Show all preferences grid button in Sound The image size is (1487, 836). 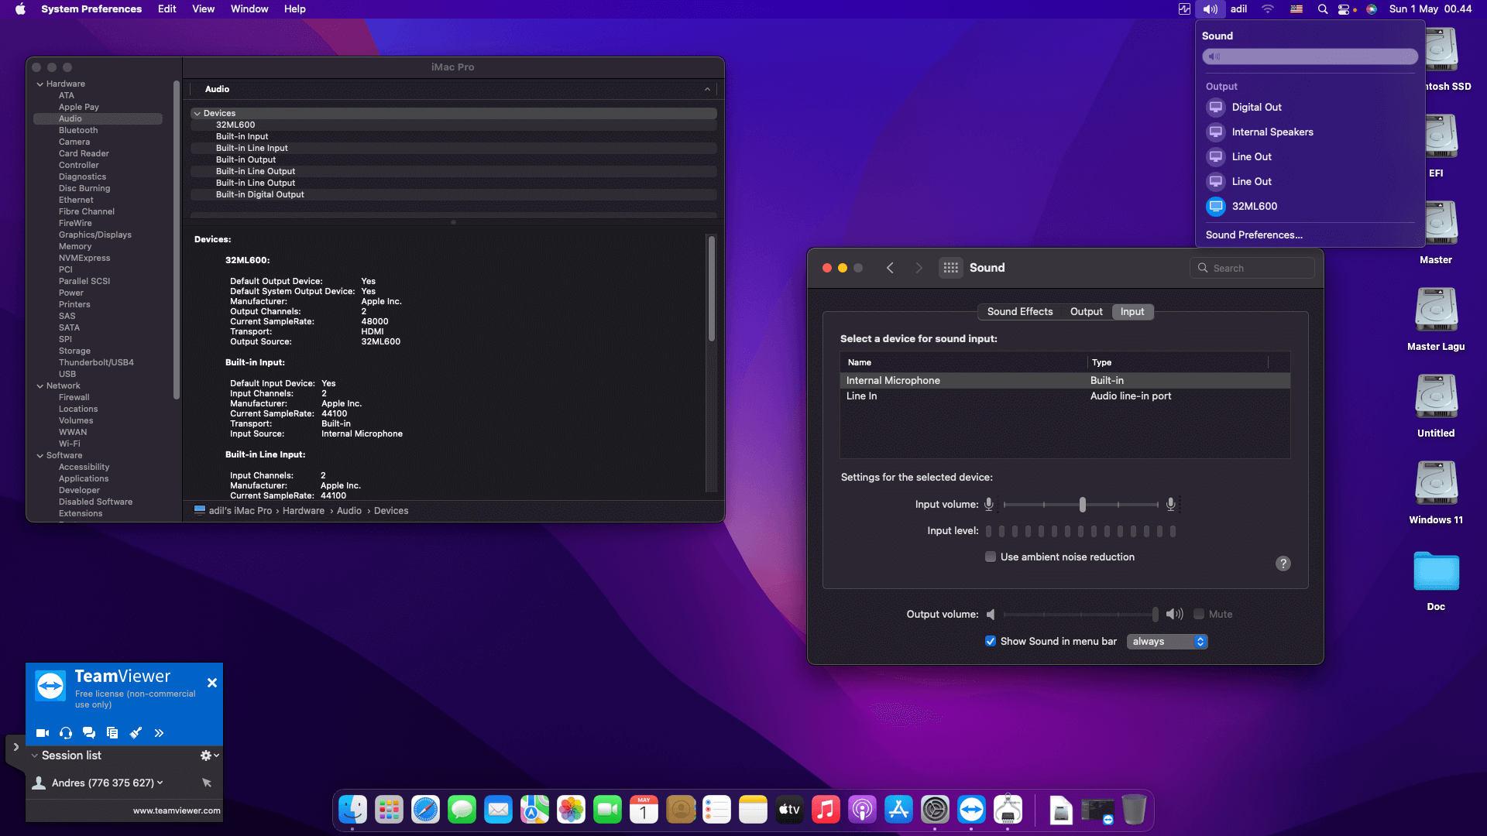pyautogui.click(x=951, y=268)
